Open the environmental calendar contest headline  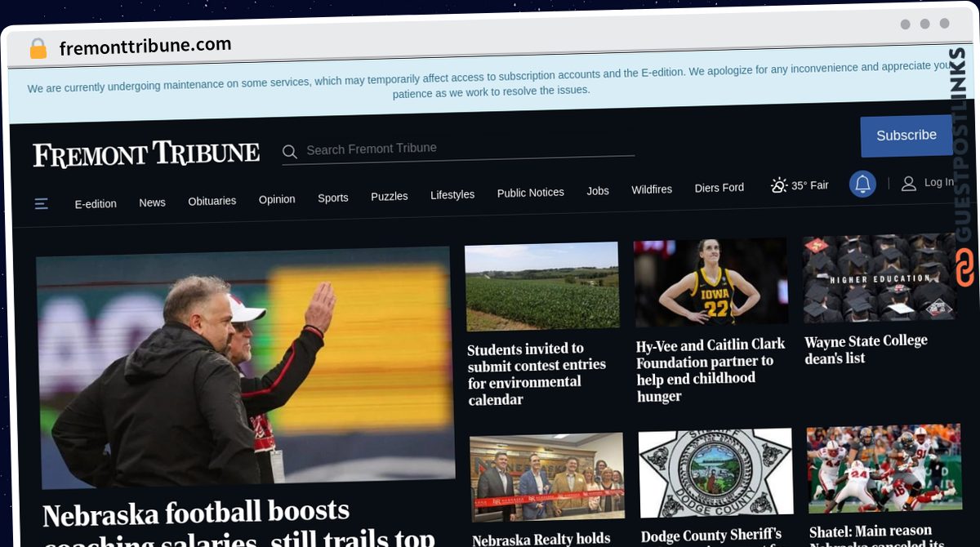537,374
